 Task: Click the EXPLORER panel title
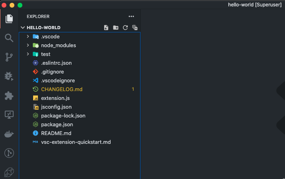[x=38, y=16]
